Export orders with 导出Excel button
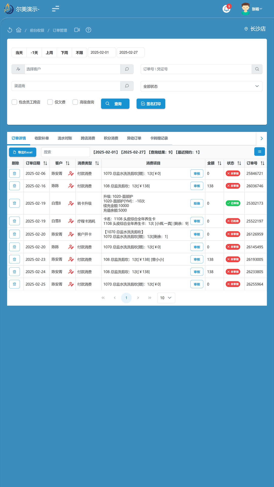This screenshot has height=487, width=274. [x=23, y=152]
